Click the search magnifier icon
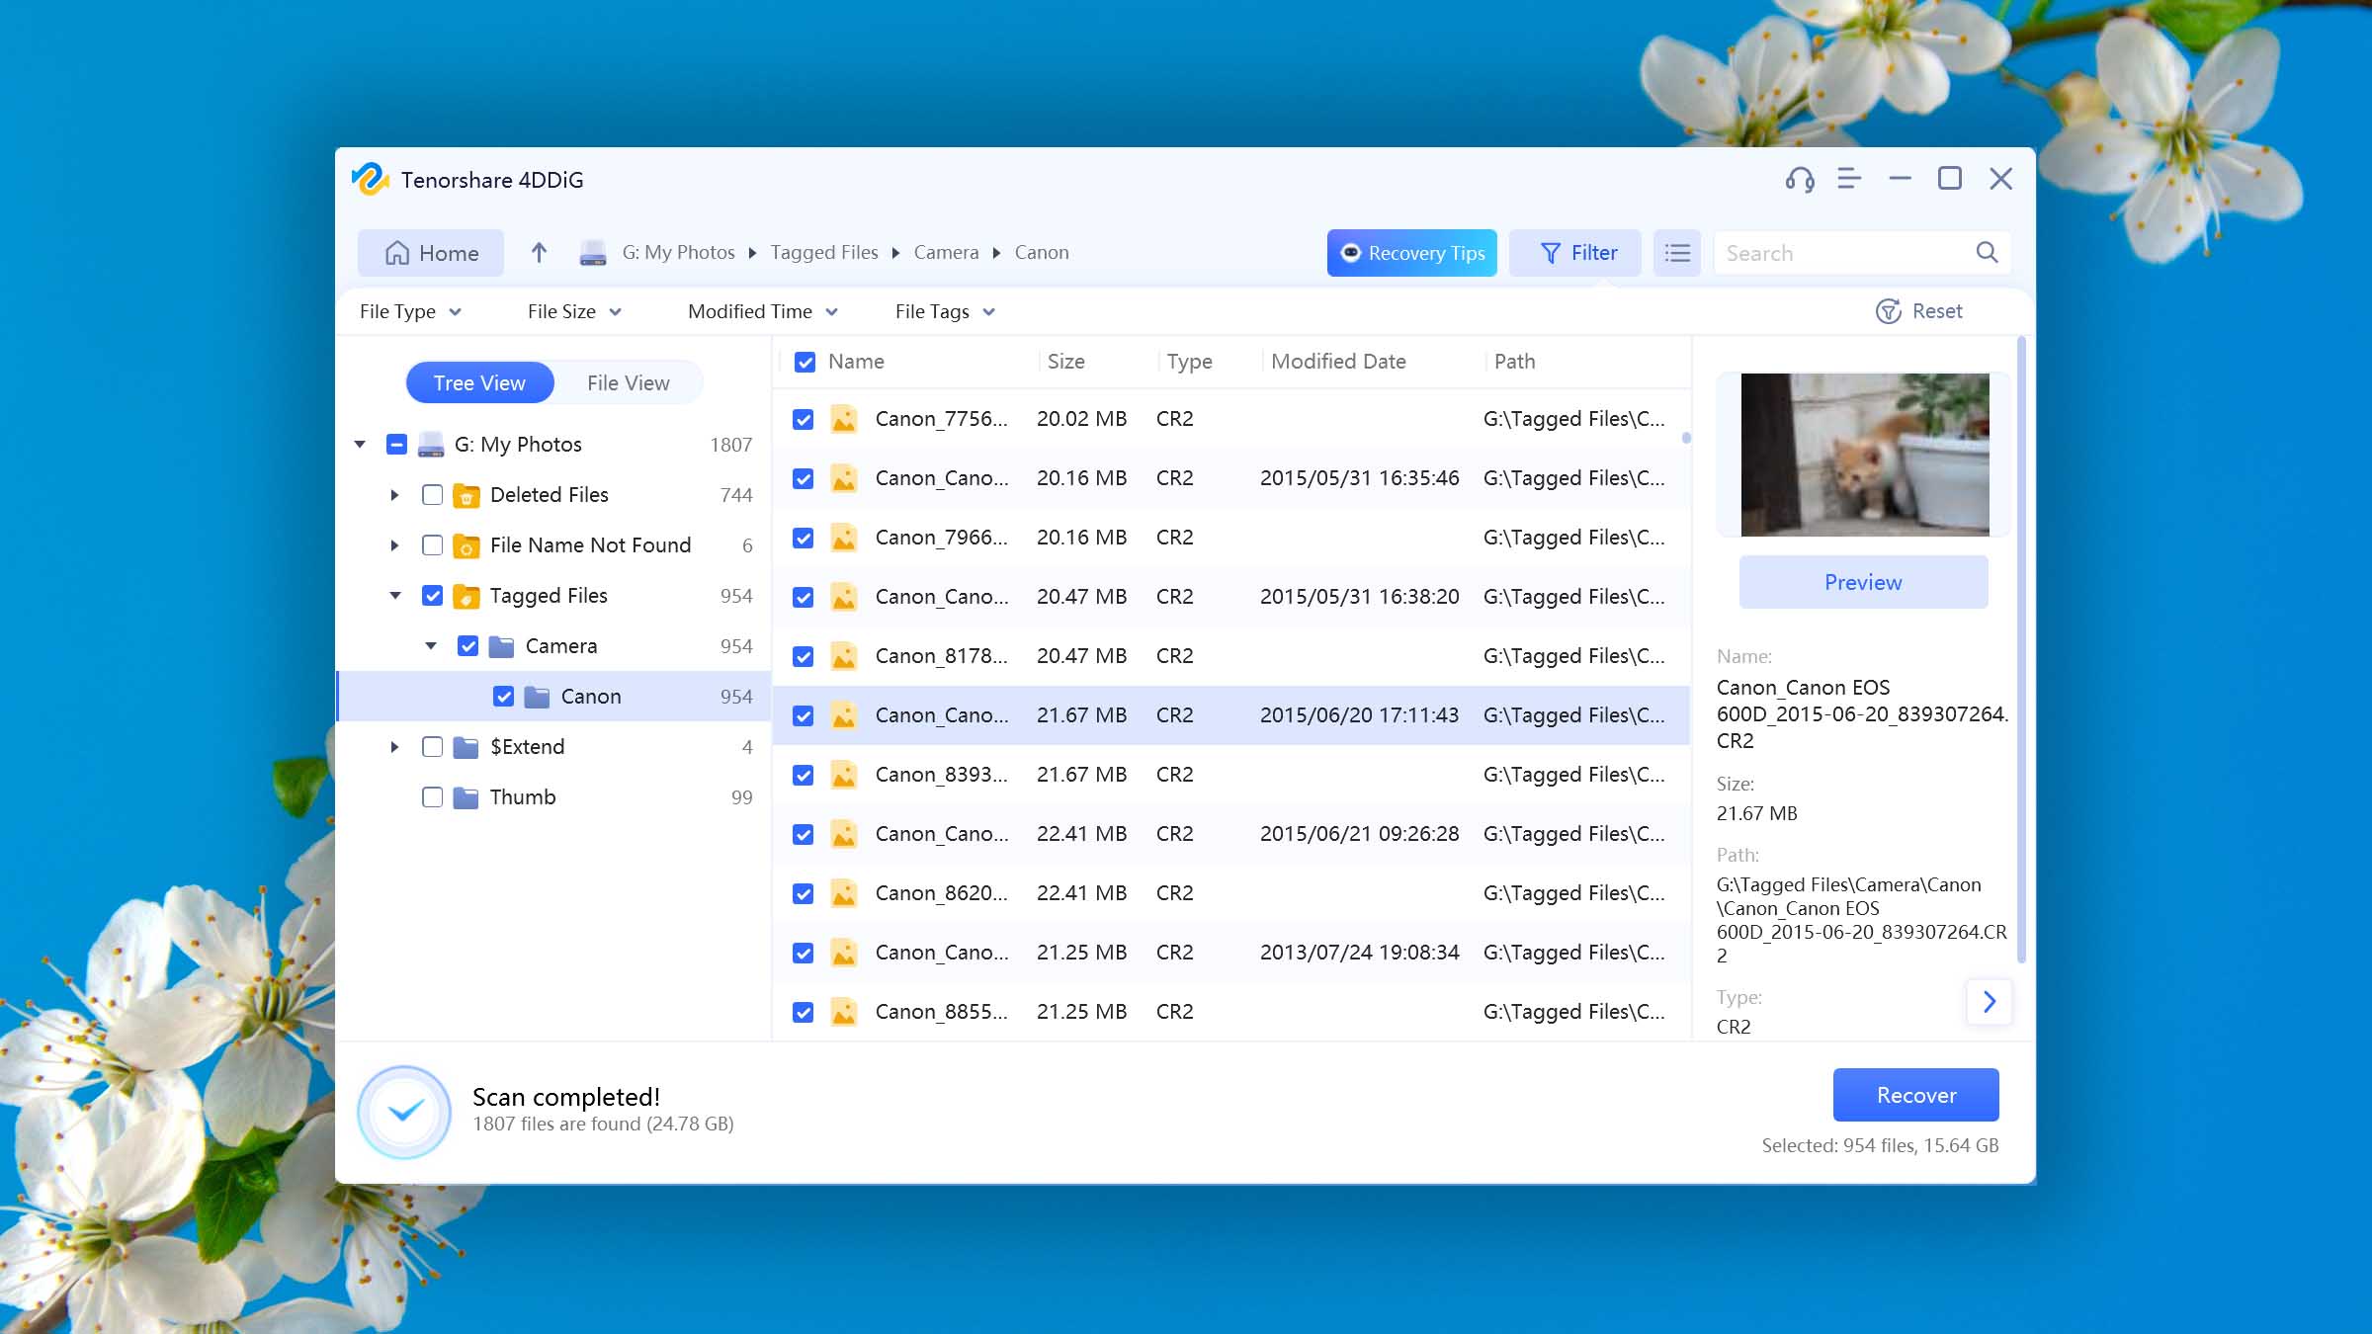This screenshot has height=1334, width=2372. coord(1987,253)
